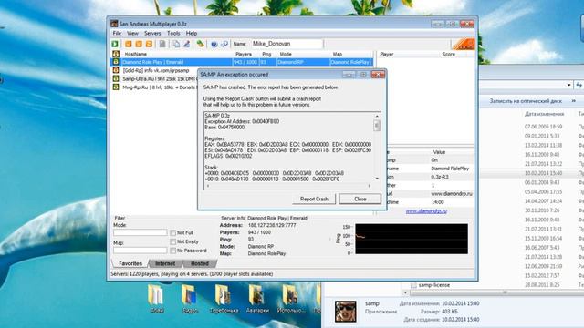The width and height of the screenshot is (584, 328).
Task: Open the Servers menu
Action: (x=152, y=33)
